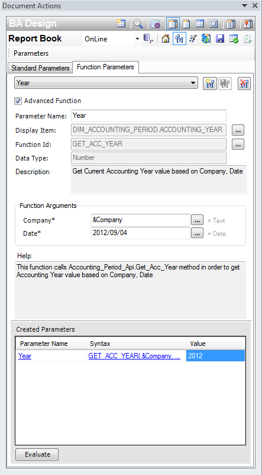Click the Evaluate button

37,454
